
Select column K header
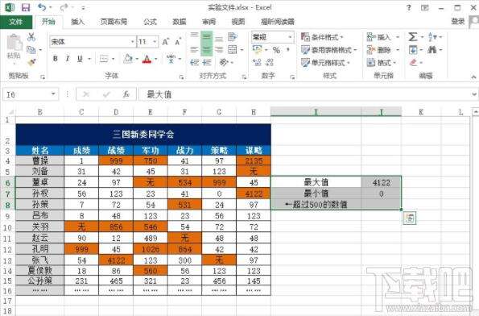pos(421,112)
